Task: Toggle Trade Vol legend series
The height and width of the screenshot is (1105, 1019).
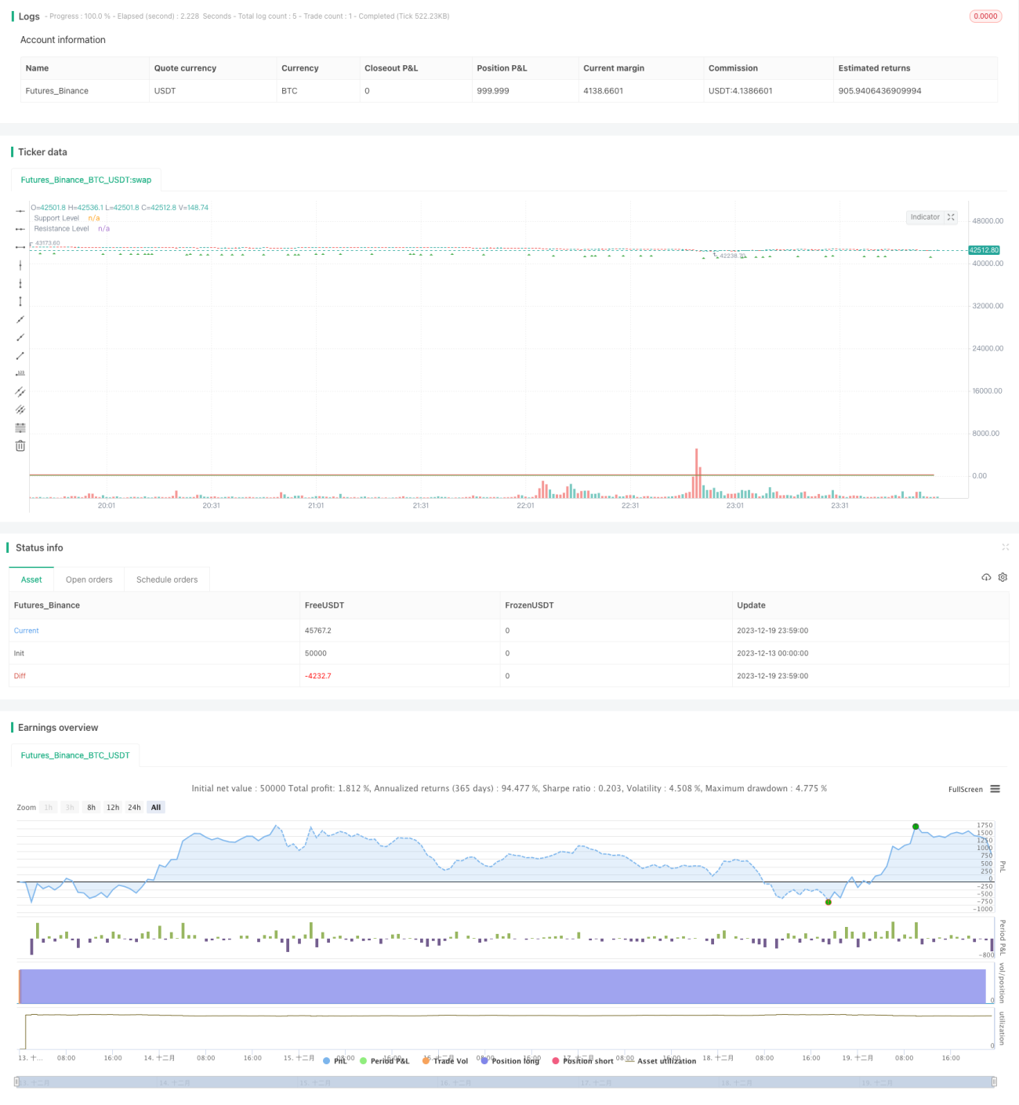Action: (x=445, y=1060)
